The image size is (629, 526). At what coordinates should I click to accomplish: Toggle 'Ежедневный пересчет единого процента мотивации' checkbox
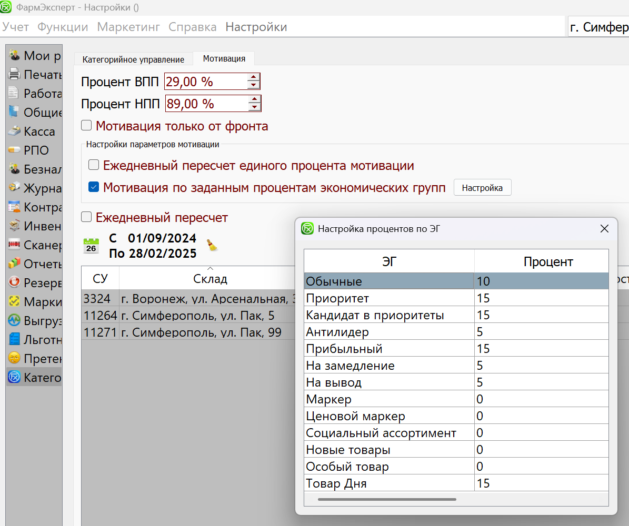tap(94, 166)
